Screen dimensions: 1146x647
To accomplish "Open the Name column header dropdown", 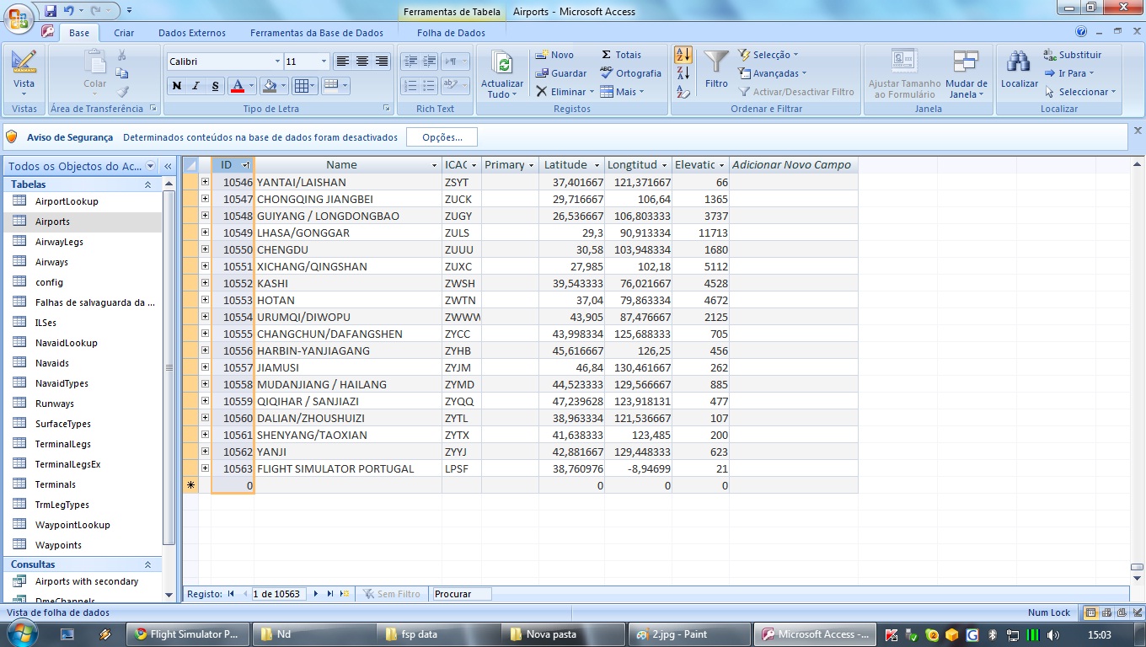I will coord(434,165).
